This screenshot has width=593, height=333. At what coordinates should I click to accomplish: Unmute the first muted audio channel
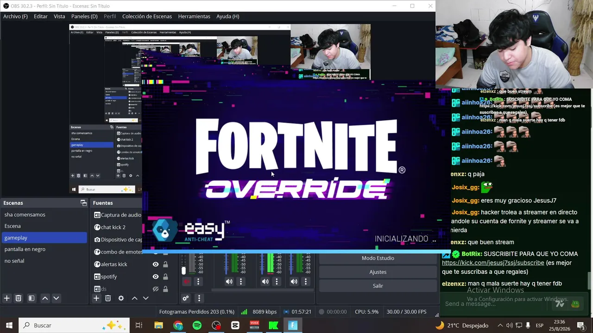186,281
